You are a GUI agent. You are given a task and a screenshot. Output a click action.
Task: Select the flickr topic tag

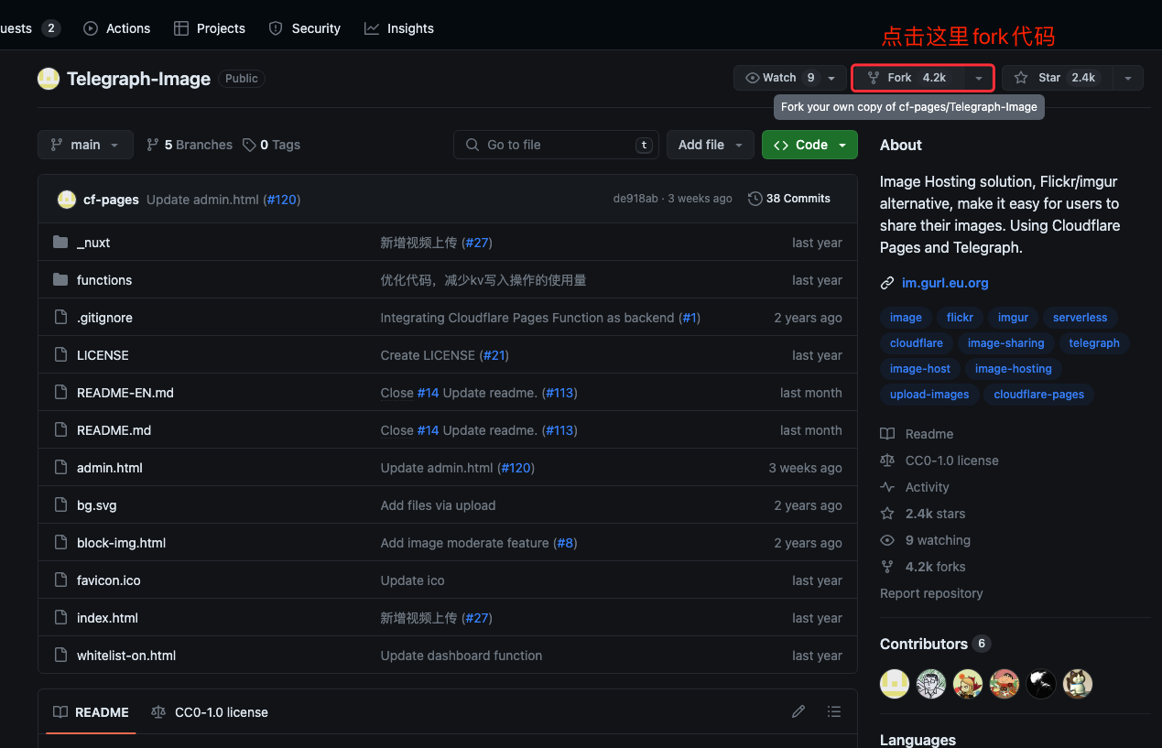click(x=960, y=318)
